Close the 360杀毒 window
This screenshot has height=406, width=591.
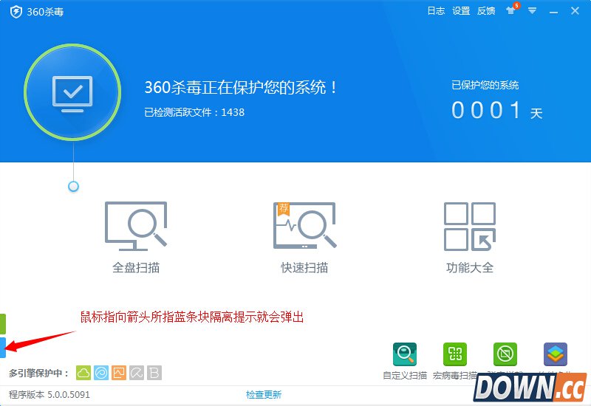coord(575,11)
